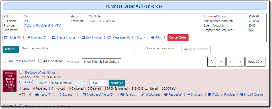Click the Worksheet pencil icon

pyautogui.click(x=143, y=94)
